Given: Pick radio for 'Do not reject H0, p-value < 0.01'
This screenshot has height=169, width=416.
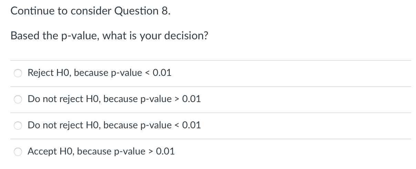Looking at the screenshot, I should pos(18,126).
